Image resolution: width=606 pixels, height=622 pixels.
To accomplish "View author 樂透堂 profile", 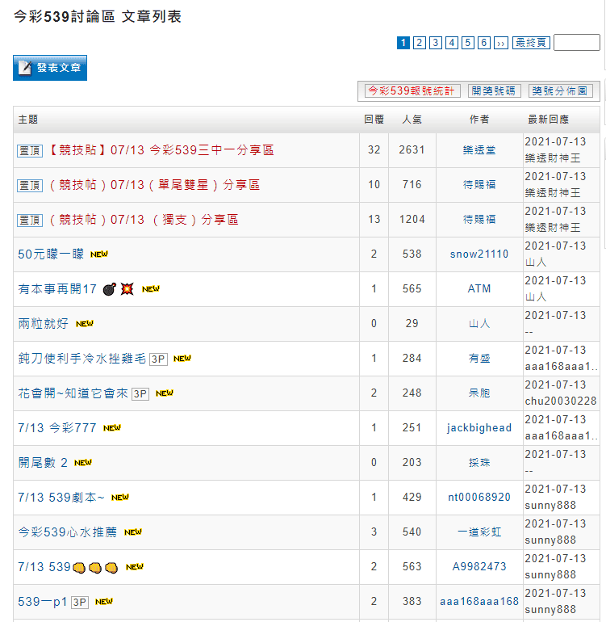I will pos(479,150).
